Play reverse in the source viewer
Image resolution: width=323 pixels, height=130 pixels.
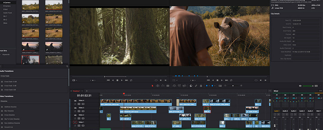(113, 80)
